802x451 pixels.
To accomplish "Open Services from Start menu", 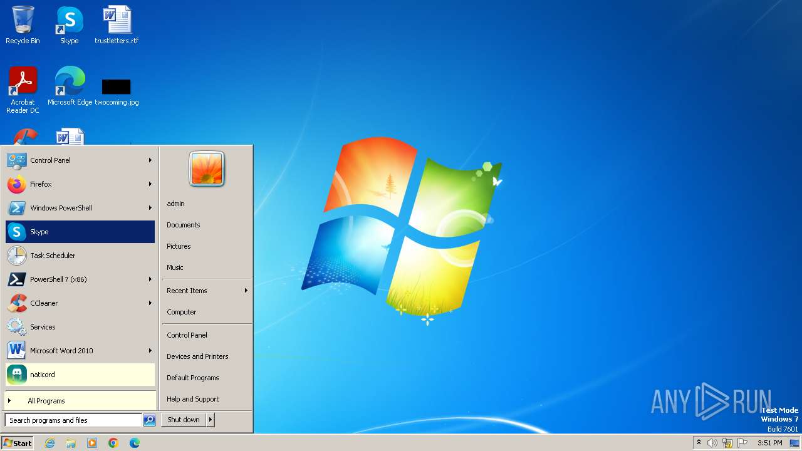I will [80, 327].
